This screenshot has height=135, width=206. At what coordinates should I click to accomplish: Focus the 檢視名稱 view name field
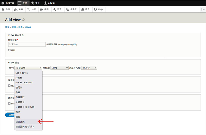click(x=27, y=44)
